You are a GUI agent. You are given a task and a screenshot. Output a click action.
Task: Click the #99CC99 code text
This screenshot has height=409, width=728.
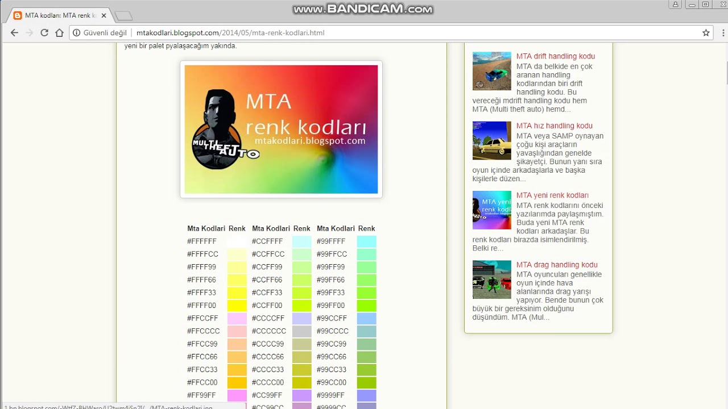point(332,344)
